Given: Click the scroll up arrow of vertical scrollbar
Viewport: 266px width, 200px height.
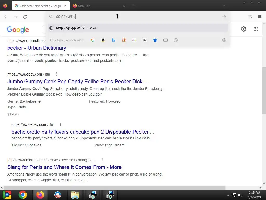Looking at the screenshot, I should coord(264,24).
